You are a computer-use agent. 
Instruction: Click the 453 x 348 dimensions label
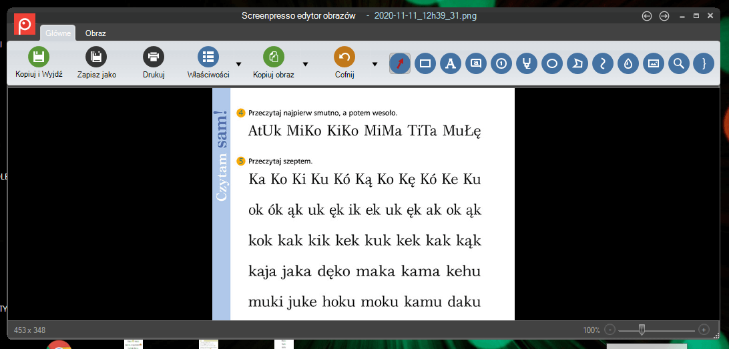coord(30,330)
